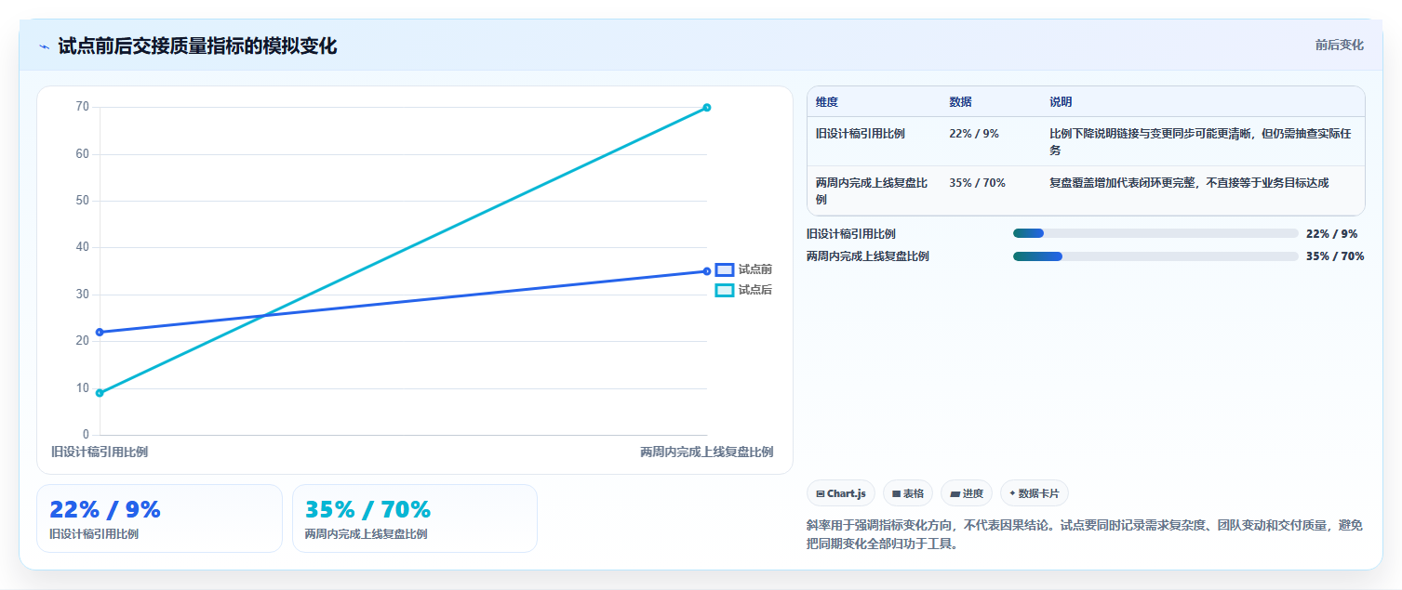Click the Chart.js chip
The image size is (1402, 590).
coord(841,493)
